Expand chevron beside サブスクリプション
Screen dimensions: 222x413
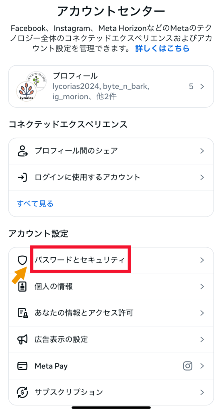pyautogui.click(x=202, y=392)
